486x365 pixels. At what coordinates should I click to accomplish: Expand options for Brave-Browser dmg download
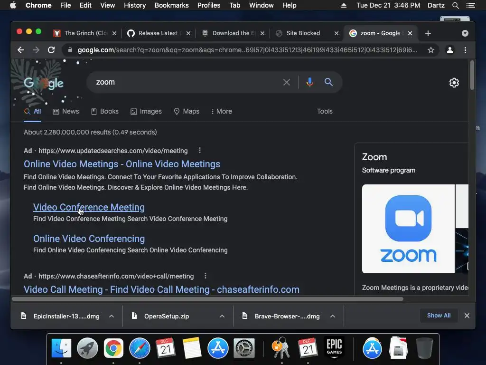333,316
